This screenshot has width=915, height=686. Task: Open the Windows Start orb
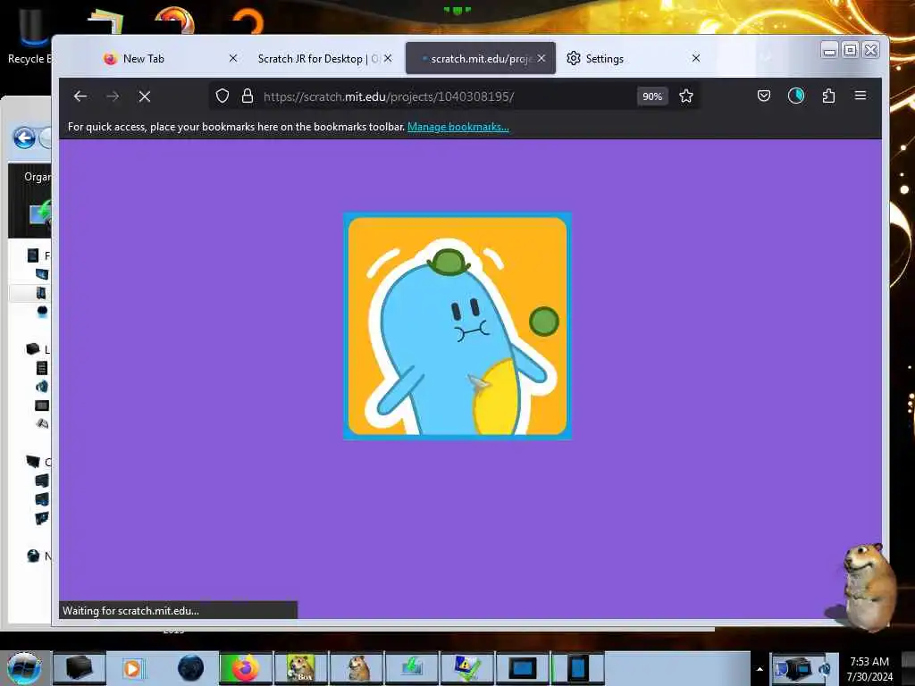click(24, 668)
